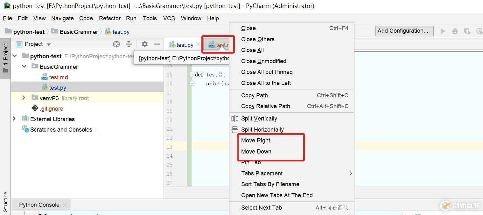This screenshot has width=483, height=215.
Task: Open the Project view dropdown
Action: point(49,44)
